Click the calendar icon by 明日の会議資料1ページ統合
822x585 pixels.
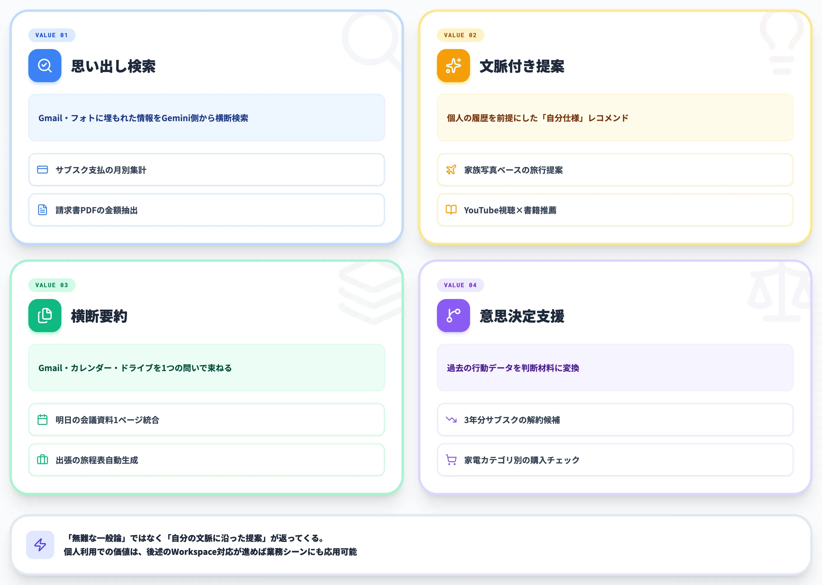(43, 420)
